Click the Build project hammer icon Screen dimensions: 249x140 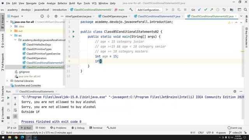pyautogui.click(x=131, y=10)
